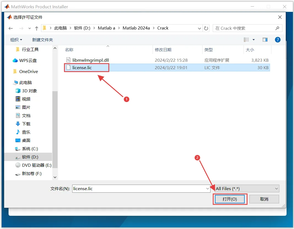Click 'Matlab 2024a' breadcrumb segment

point(136,28)
